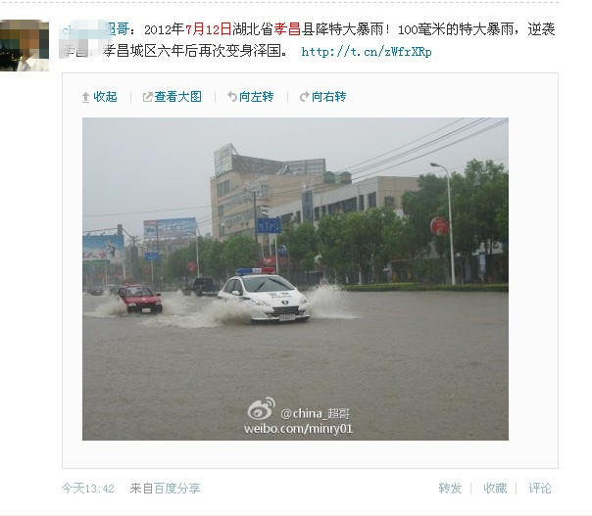Open the t.cn/zWfrXRp short link

(367, 51)
